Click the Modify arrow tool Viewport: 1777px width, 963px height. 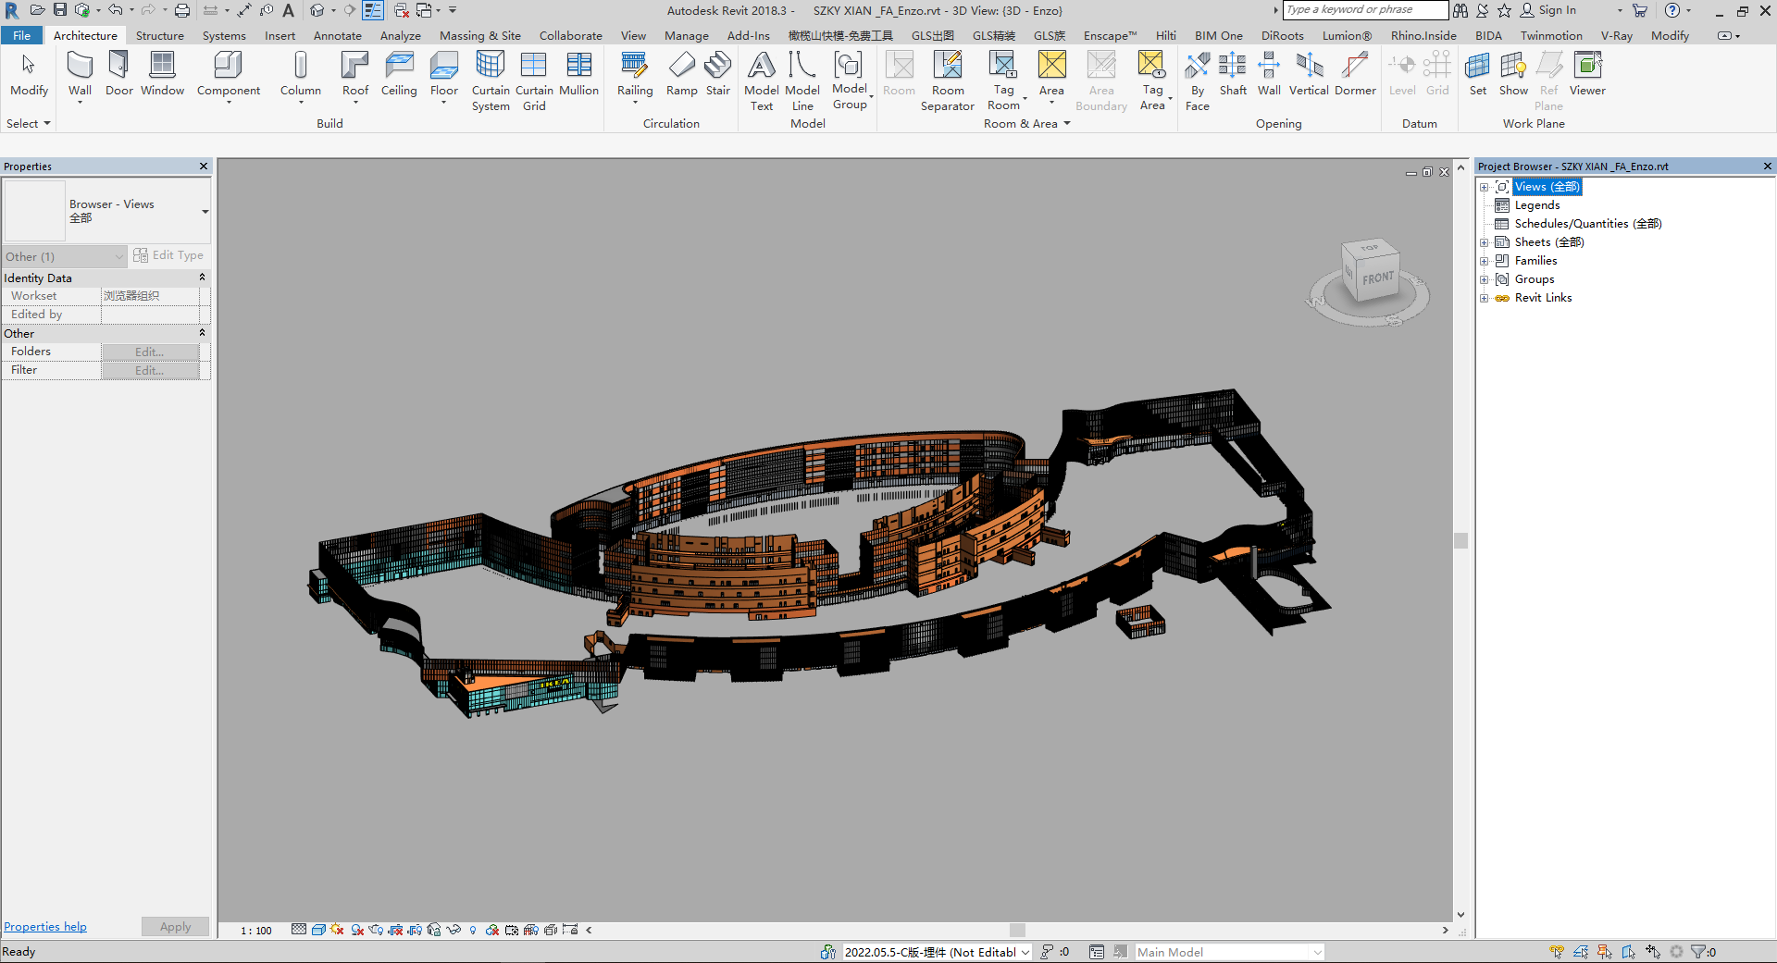(29, 74)
